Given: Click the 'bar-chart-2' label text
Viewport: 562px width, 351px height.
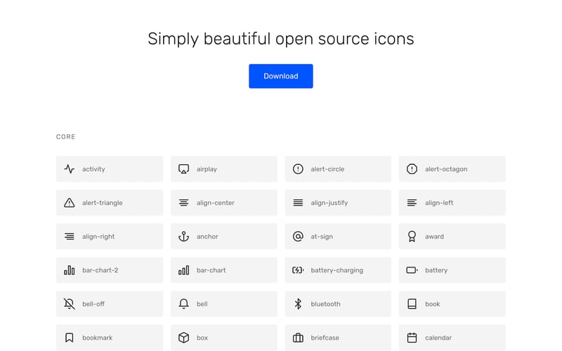Looking at the screenshot, I should [100, 270].
